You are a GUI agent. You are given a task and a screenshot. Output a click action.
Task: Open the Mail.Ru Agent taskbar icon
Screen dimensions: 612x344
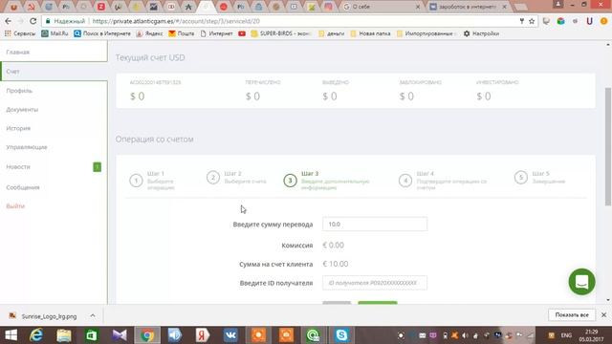(x=314, y=335)
